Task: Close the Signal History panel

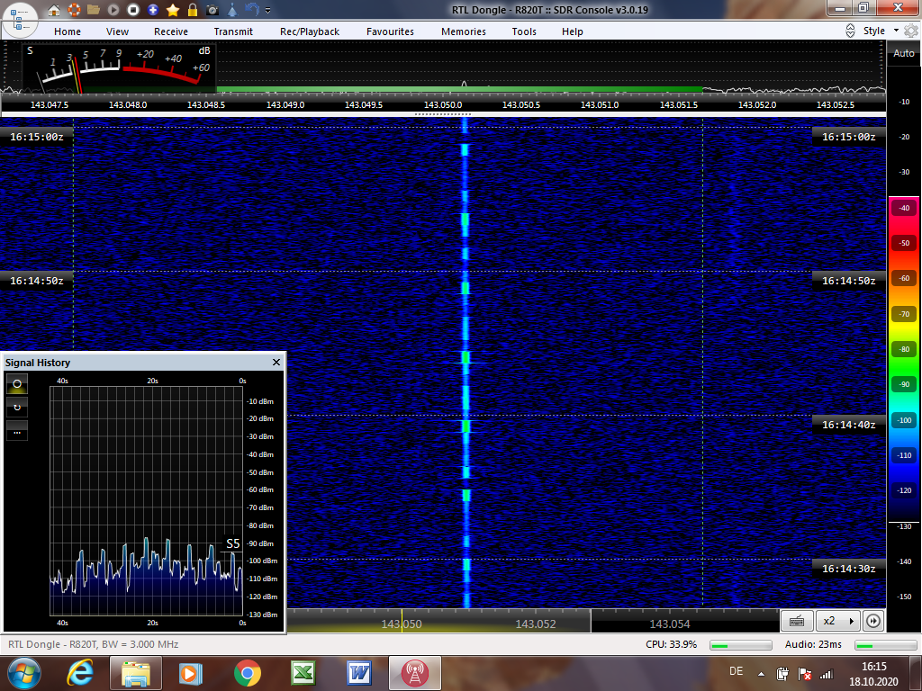Action: click(x=276, y=362)
